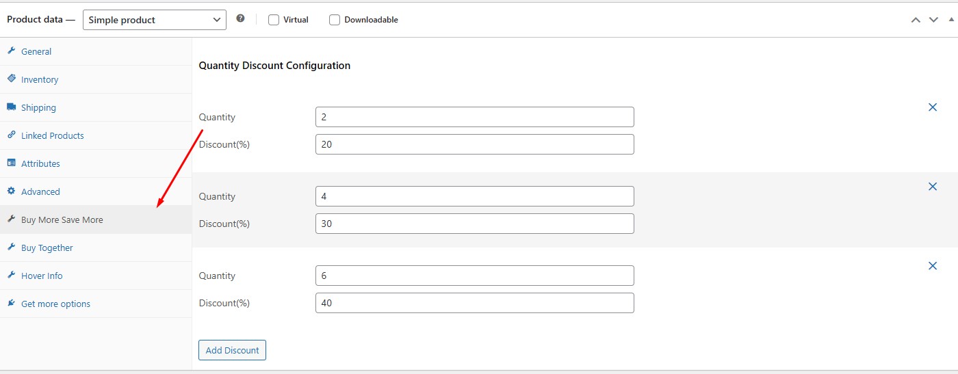Click the Shipping truck icon
This screenshot has width=958, height=374.
click(11, 107)
